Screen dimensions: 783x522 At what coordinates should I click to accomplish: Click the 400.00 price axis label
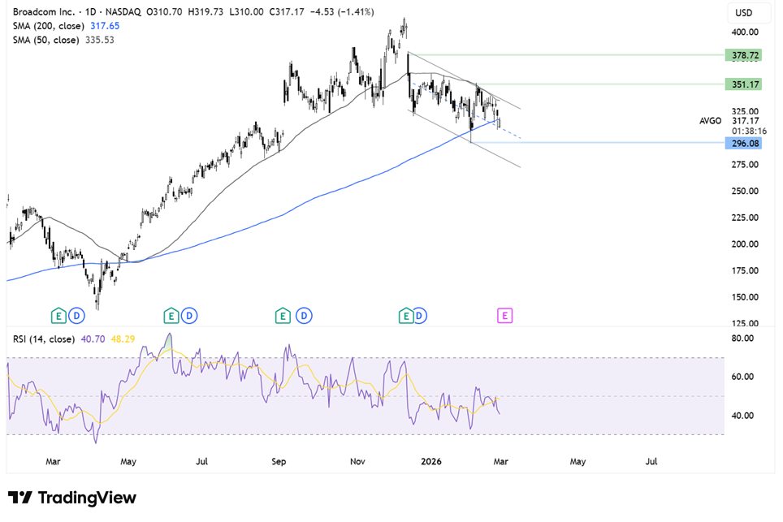click(745, 32)
